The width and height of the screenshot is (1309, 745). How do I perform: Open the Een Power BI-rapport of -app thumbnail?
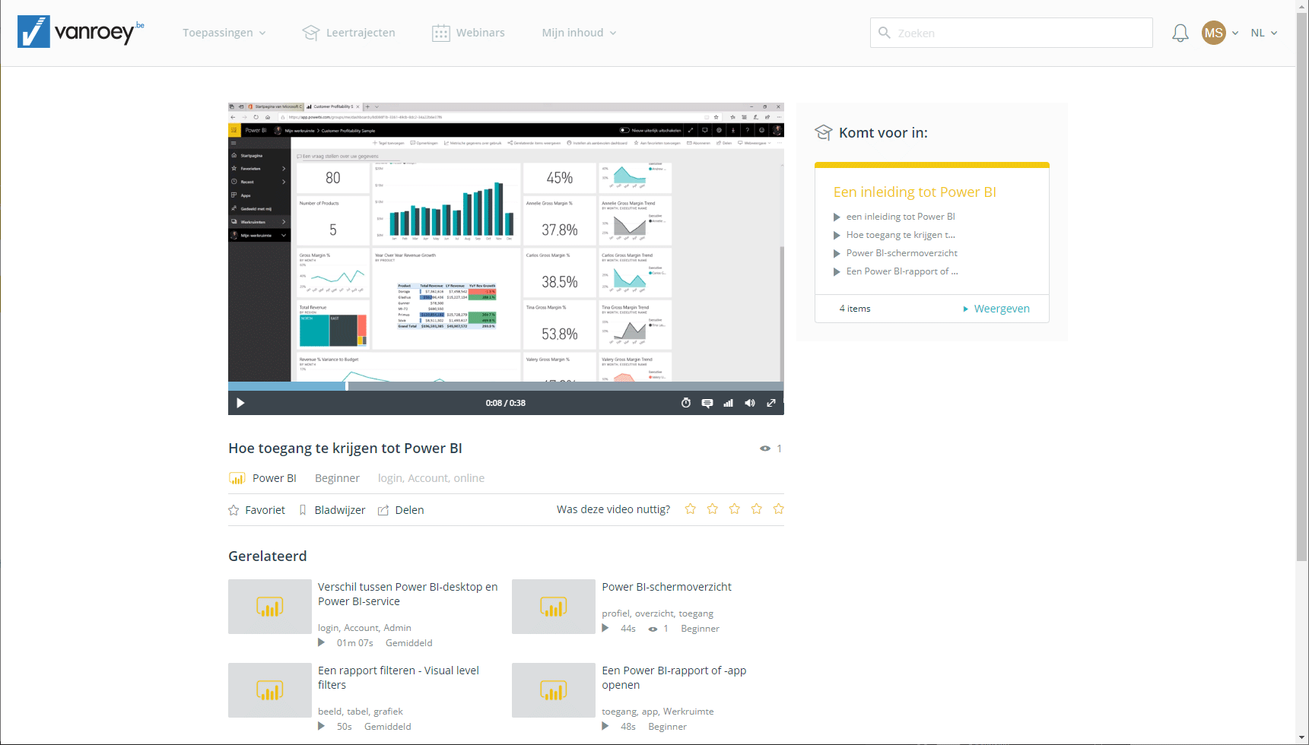pyautogui.click(x=554, y=690)
